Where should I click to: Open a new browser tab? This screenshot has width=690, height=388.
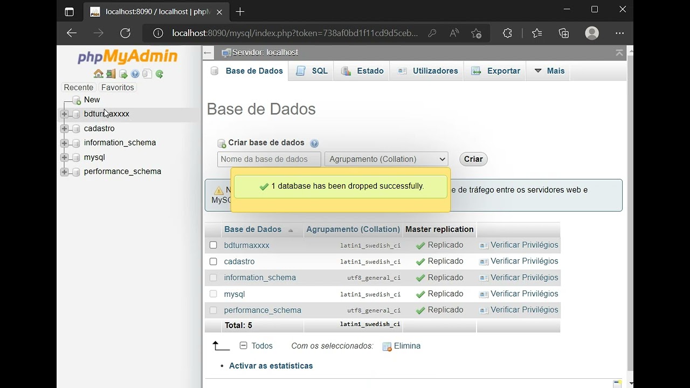tap(240, 11)
